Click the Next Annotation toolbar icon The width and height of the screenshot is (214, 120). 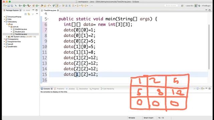[74, 6]
